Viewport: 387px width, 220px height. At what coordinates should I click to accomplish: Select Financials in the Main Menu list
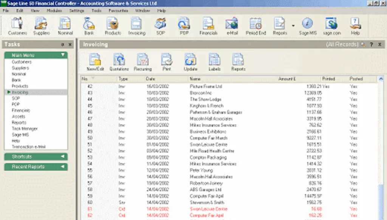point(21,110)
